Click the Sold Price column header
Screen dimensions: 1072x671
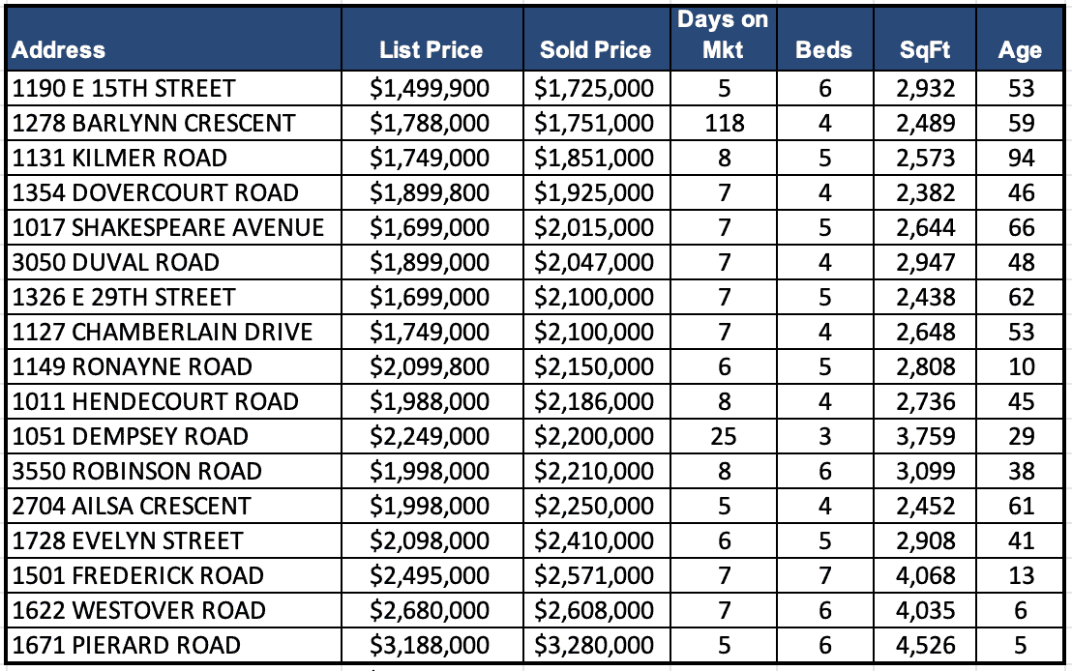click(595, 50)
